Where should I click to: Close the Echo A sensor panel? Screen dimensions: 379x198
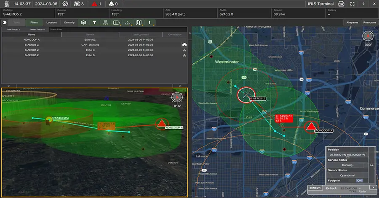click(373, 188)
